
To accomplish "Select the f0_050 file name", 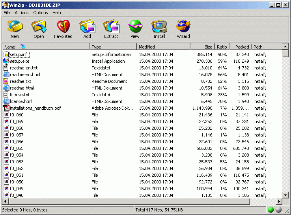I will [17, 181].
